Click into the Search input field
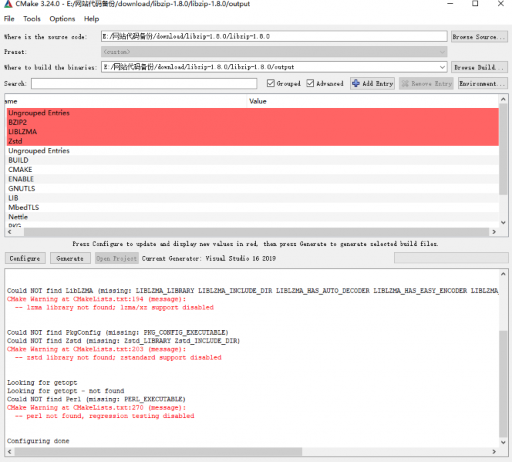Screen dimensions: 512x462 [x=143, y=83]
